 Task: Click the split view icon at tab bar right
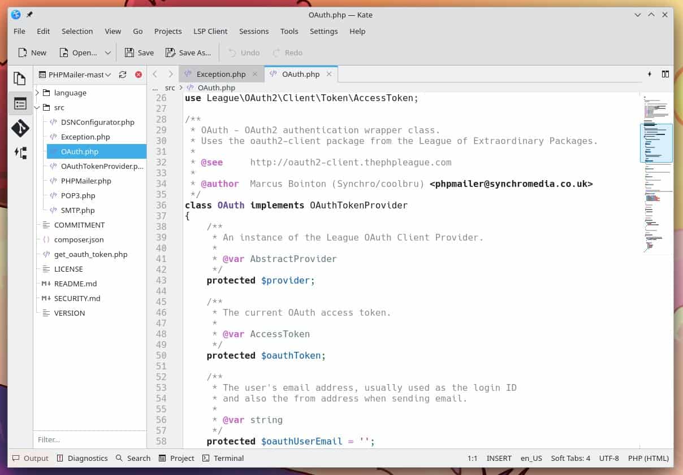coord(665,74)
